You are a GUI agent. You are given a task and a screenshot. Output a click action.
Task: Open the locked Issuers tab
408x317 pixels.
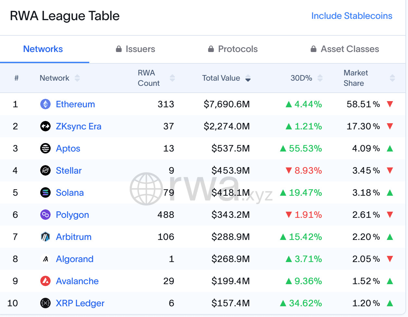136,49
